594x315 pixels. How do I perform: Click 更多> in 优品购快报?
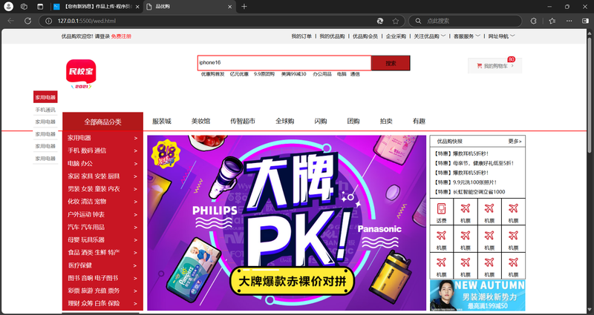[x=515, y=142]
